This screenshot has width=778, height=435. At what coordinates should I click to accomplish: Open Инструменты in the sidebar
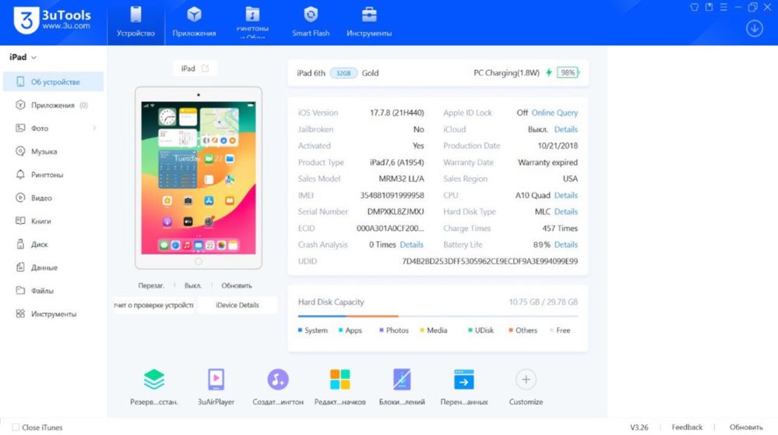click(54, 314)
